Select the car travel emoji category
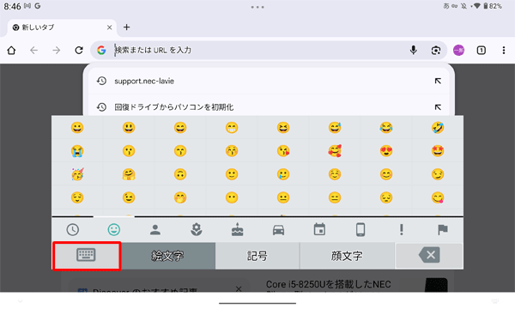Screen dimensions: 515x309 (278, 229)
